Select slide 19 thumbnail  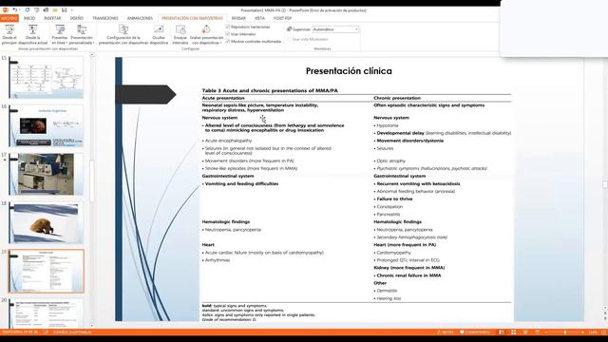click(x=47, y=271)
